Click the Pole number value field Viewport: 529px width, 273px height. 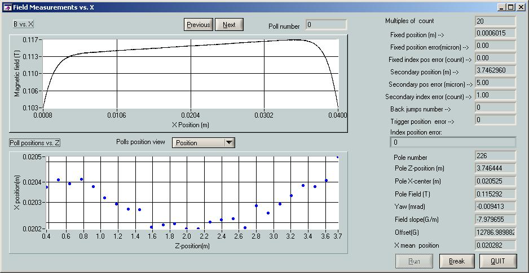(x=495, y=156)
